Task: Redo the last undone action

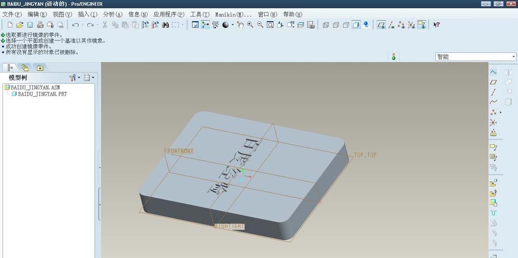Action: (90, 25)
